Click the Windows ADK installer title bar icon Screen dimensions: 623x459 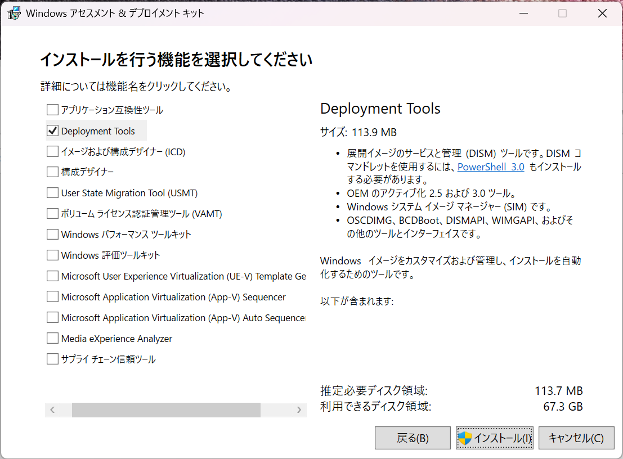[x=14, y=13]
